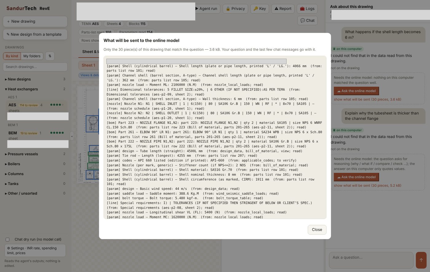Screen dimensions: 430x272
Task: Expand the Boilers group
Action: (35, 164)
